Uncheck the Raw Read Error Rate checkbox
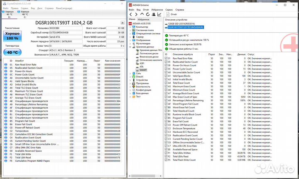299x179 pixels. [167, 59]
